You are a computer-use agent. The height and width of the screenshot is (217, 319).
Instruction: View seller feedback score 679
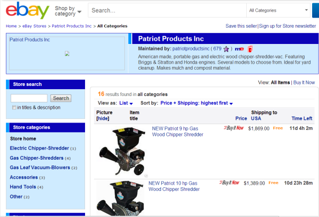point(217,49)
